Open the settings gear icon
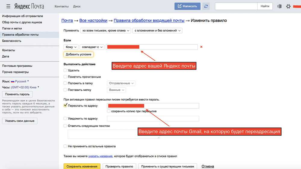This screenshot has height=169, width=301. tap(288, 6)
